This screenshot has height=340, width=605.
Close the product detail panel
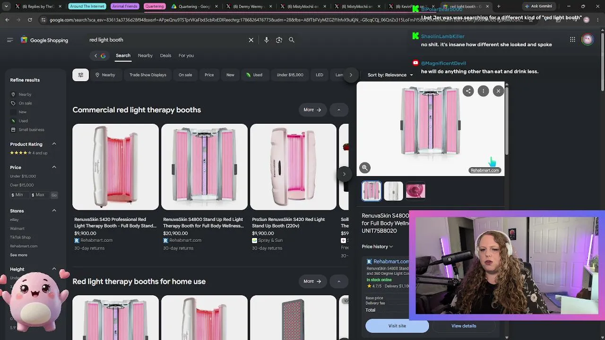[498, 91]
